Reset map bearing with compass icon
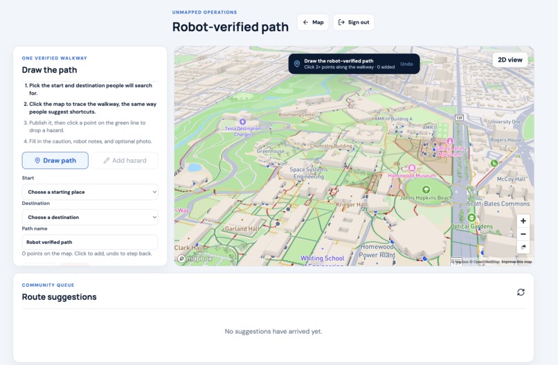 pos(523,247)
